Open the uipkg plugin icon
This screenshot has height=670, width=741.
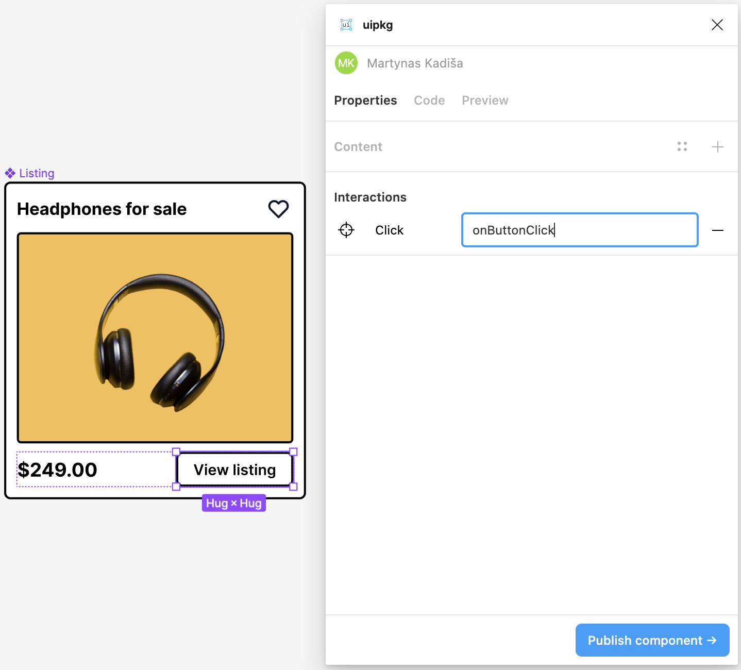(346, 24)
